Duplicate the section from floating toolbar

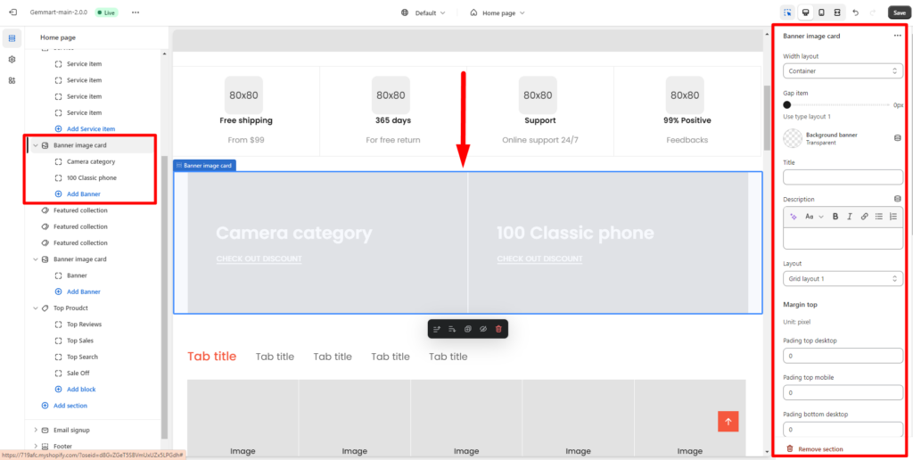click(x=467, y=329)
